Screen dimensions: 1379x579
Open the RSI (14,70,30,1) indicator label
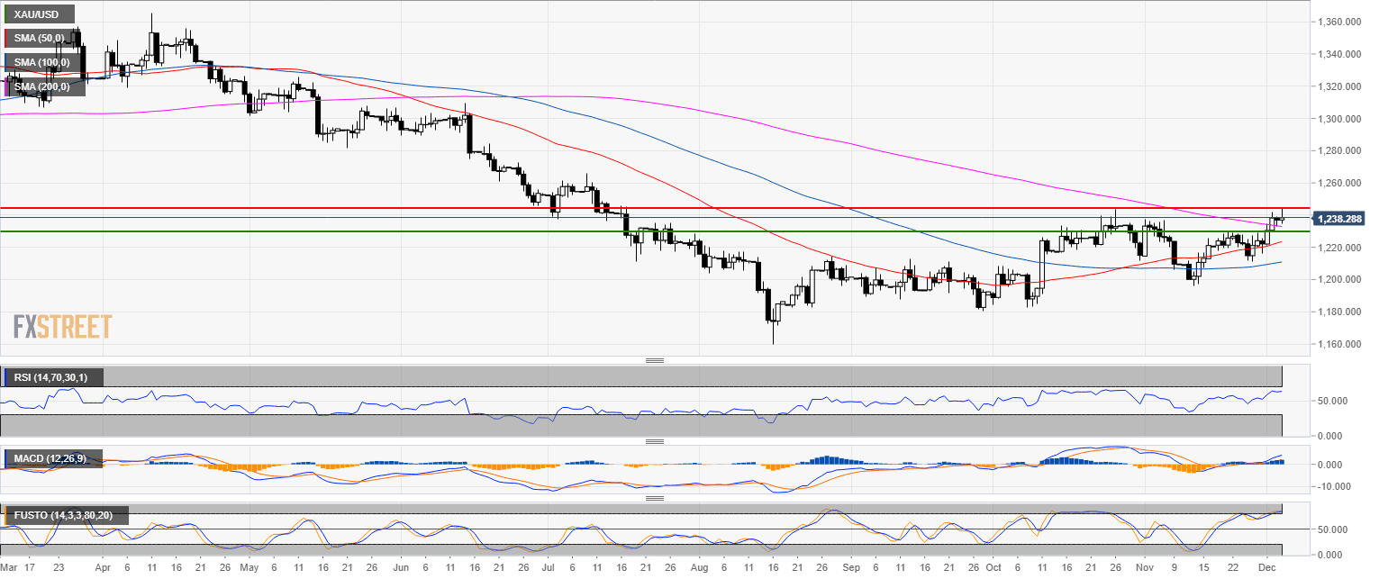point(53,377)
